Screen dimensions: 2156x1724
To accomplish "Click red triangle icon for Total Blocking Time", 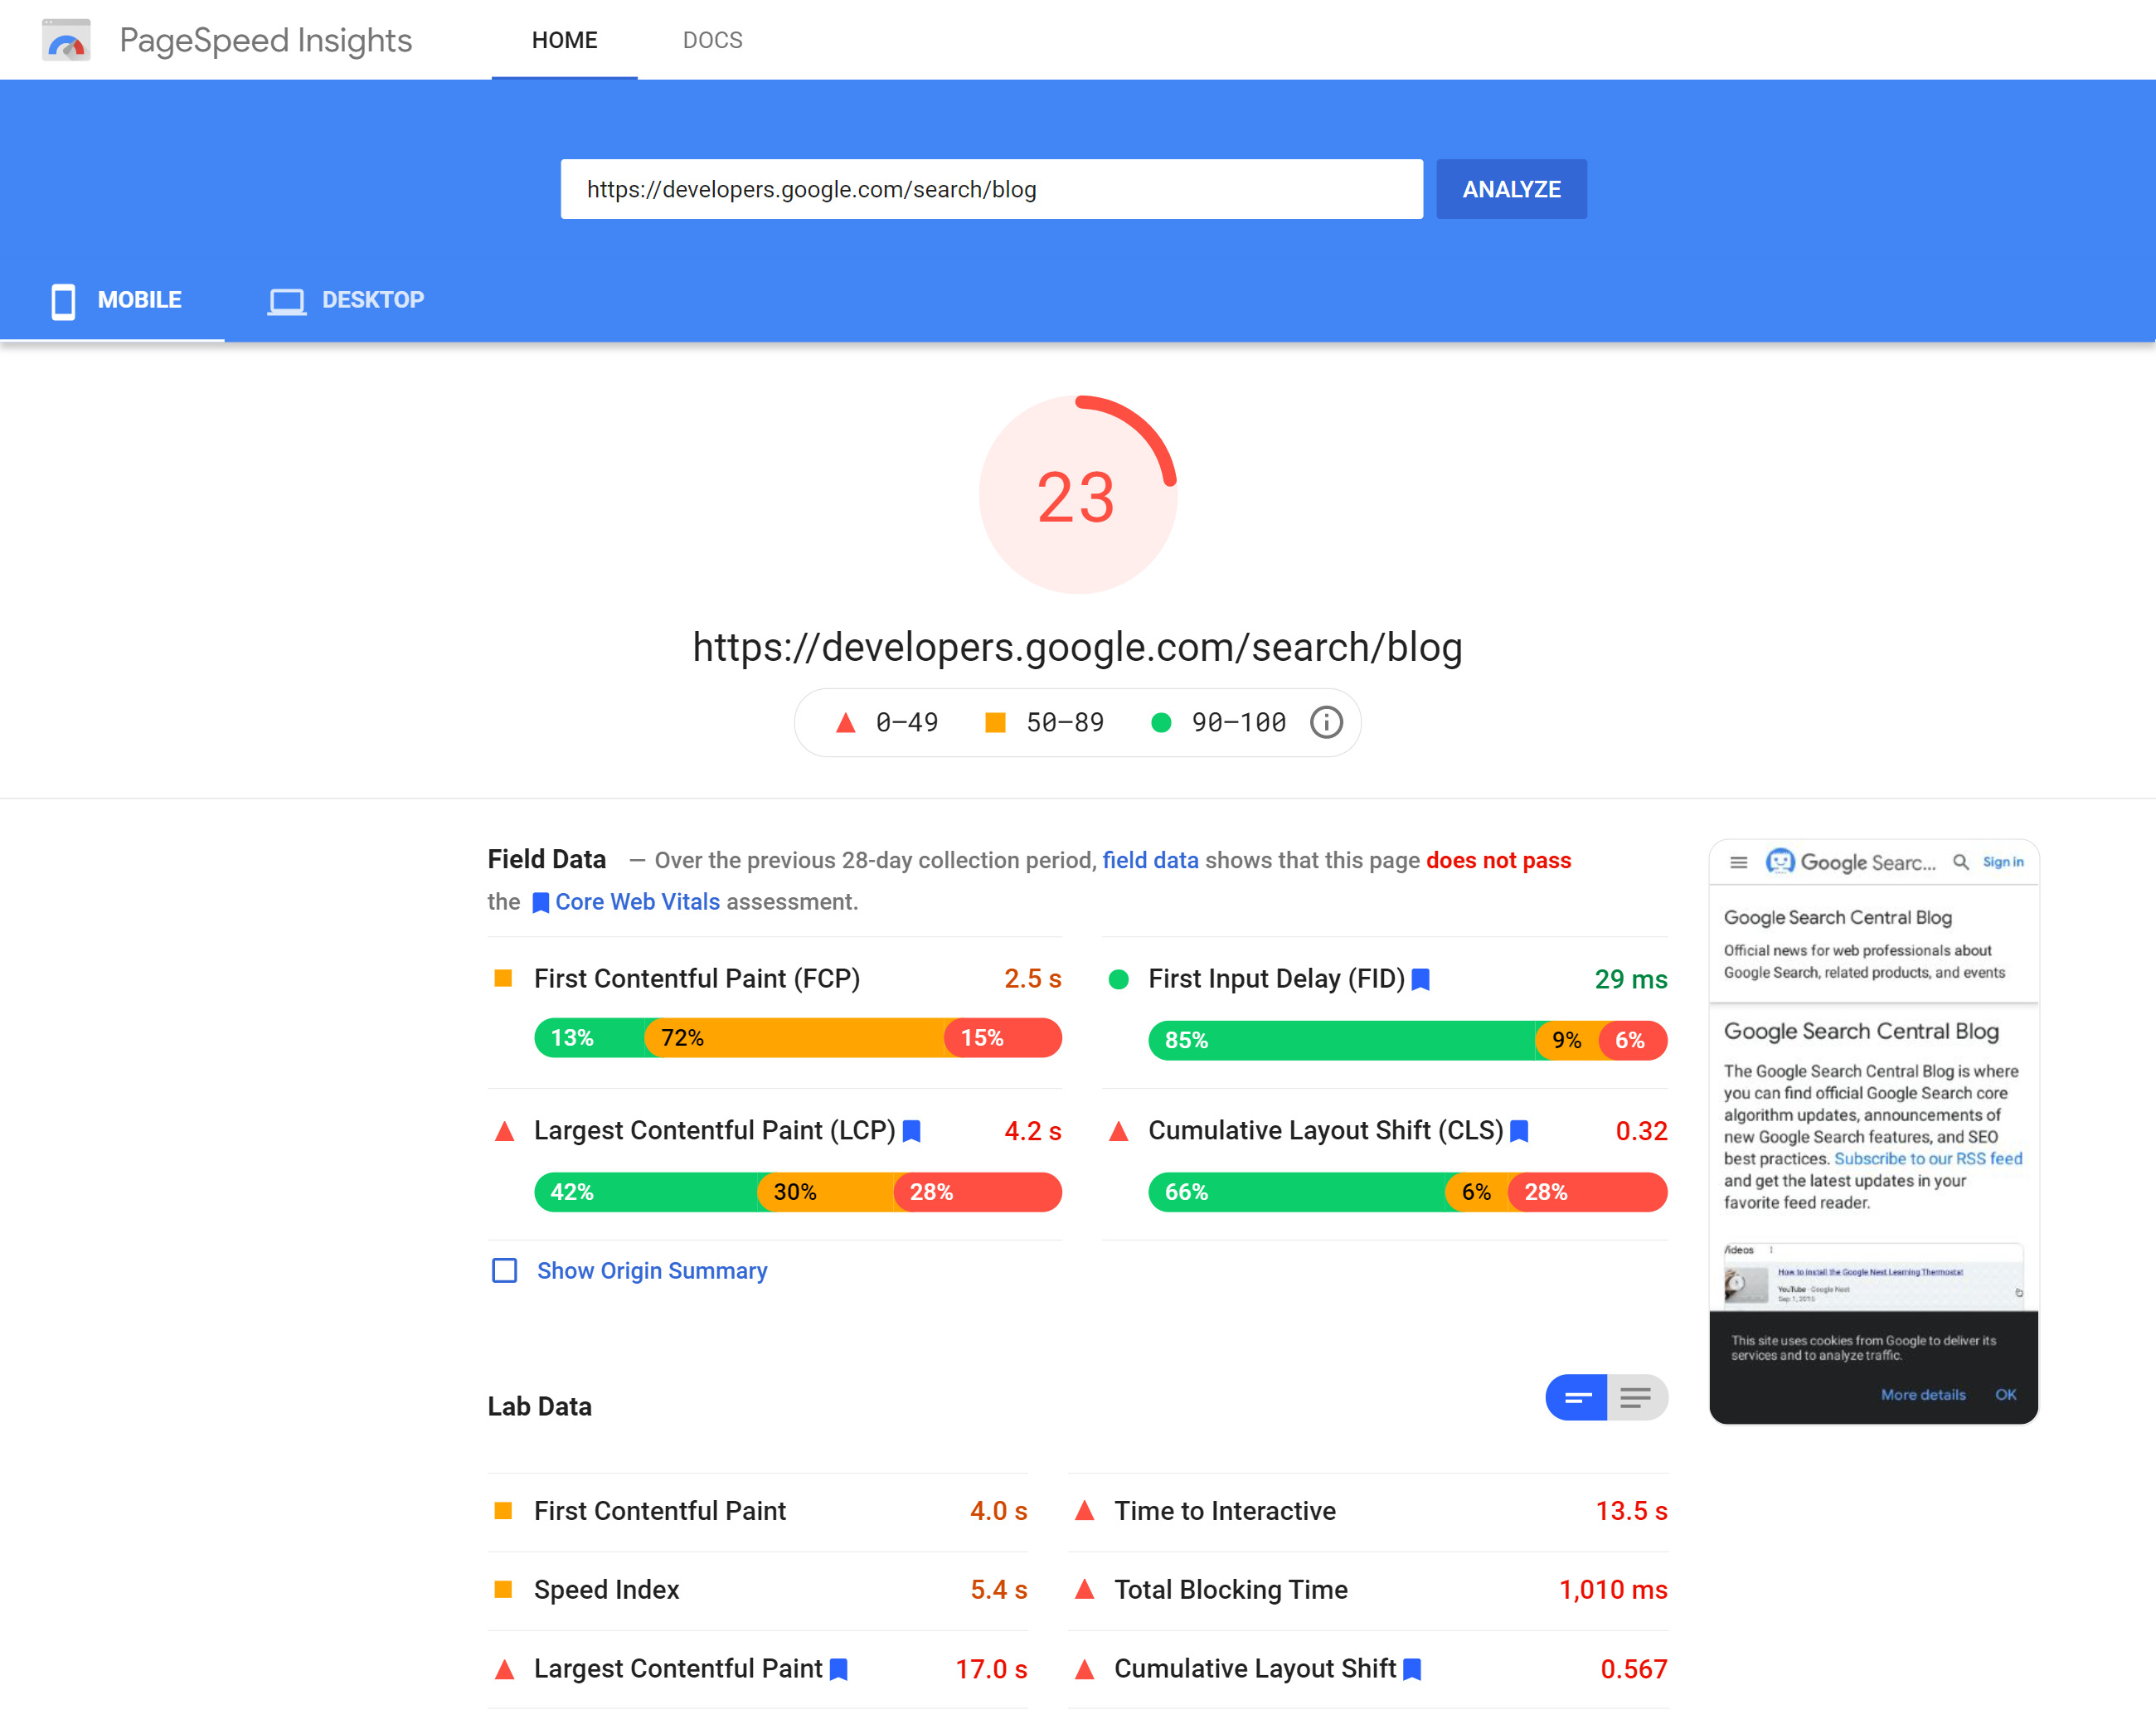I will click(x=1084, y=1589).
